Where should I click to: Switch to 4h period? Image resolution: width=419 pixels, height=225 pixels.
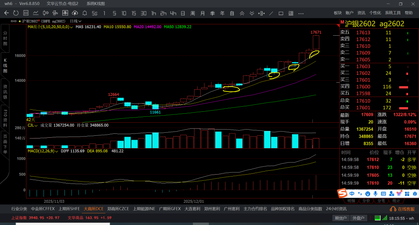click(173, 13)
